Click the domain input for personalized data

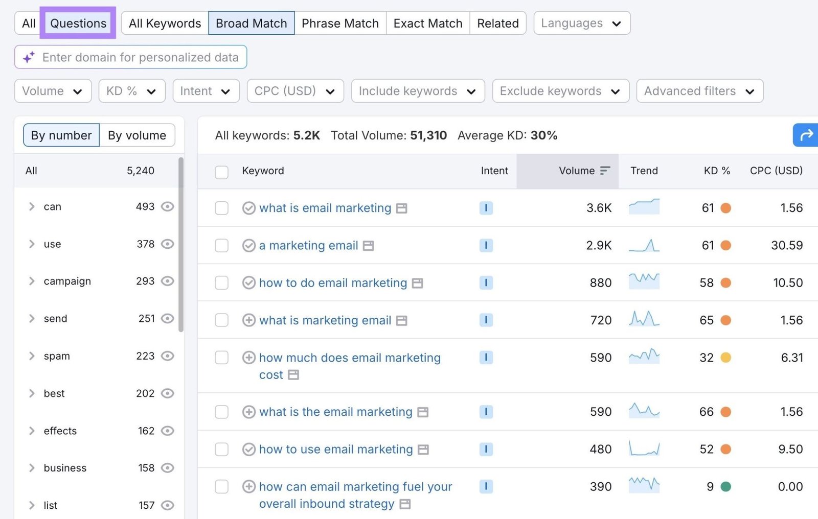pos(131,57)
